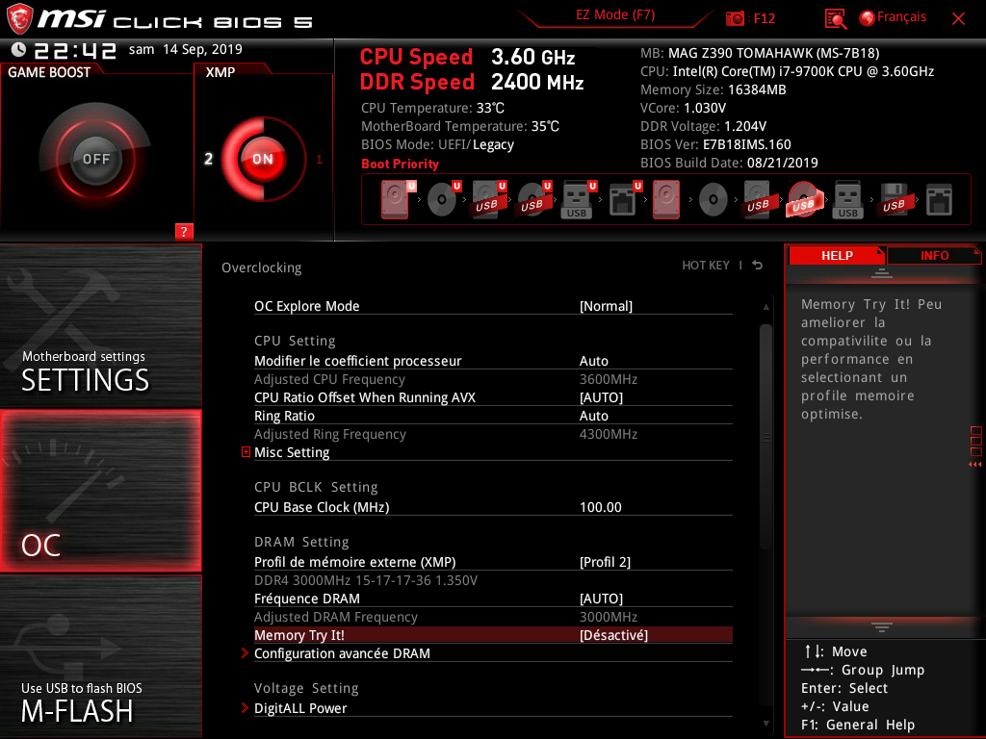This screenshot has height=739, width=986.
Task: Open the OC Explore Mode [Normal] value
Action: click(606, 306)
